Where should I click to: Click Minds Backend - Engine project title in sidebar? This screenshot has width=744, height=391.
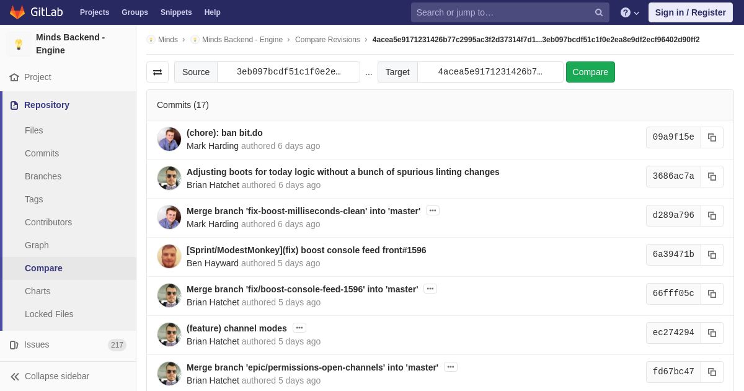click(x=70, y=44)
